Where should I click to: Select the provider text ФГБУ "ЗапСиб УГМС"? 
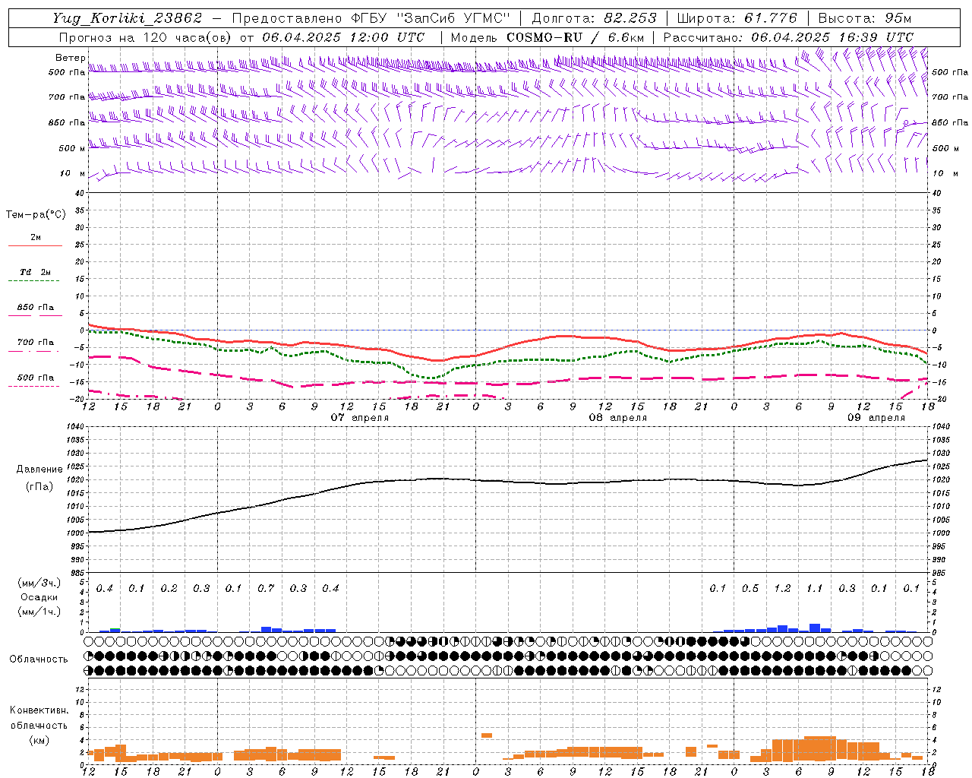pyautogui.click(x=431, y=18)
